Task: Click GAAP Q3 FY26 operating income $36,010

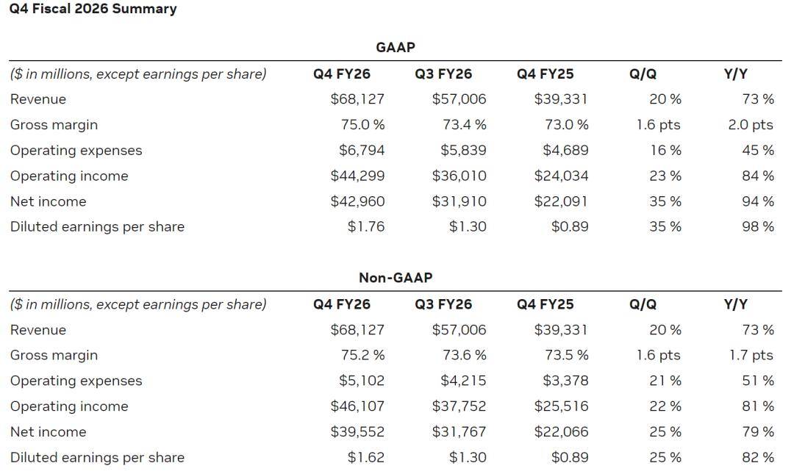Action: click(459, 176)
